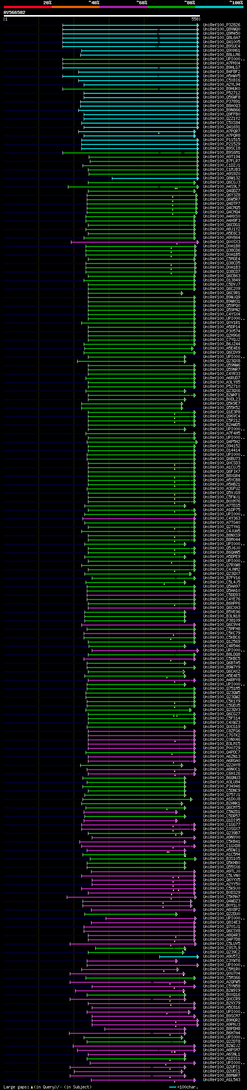Select hit UniRef100_Q6C9V4
Screen dimensions: 247x1090
[221, 624]
